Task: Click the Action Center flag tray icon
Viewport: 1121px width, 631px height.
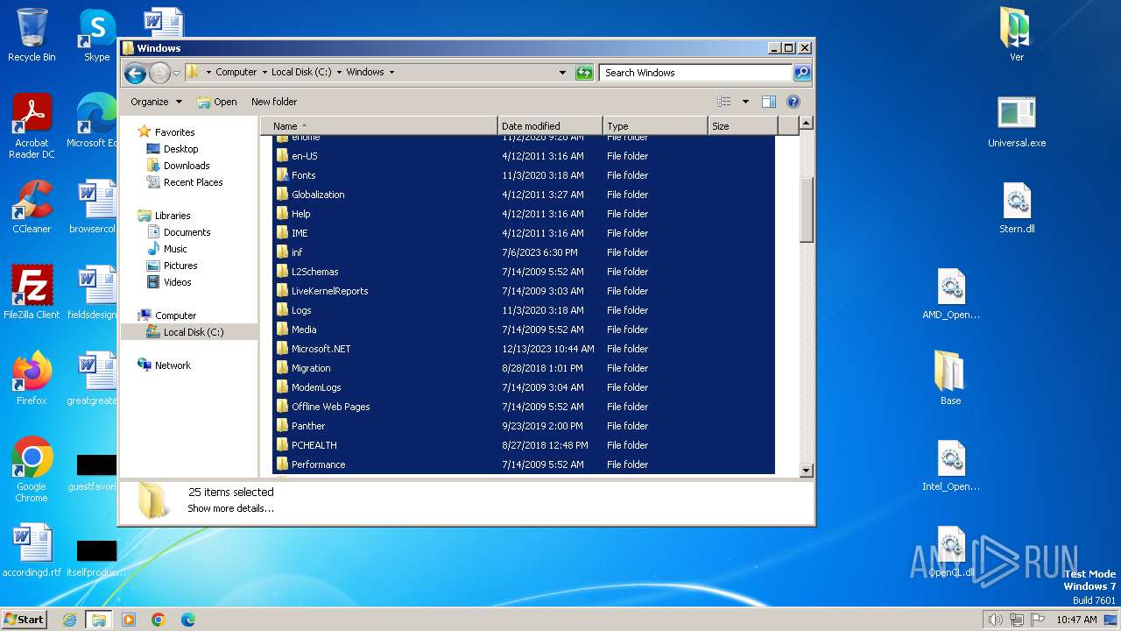Action: [x=1037, y=620]
